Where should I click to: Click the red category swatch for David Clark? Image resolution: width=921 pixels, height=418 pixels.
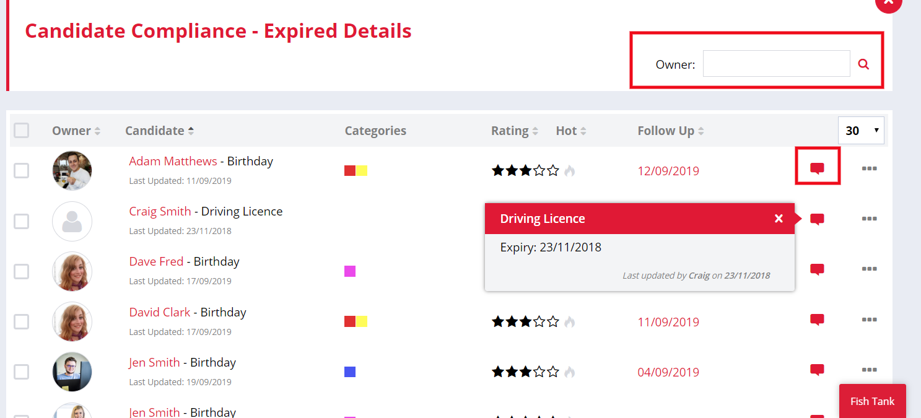pyautogui.click(x=350, y=321)
